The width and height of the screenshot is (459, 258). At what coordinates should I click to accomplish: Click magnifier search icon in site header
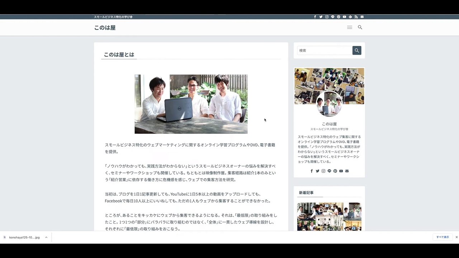[360, 27]
